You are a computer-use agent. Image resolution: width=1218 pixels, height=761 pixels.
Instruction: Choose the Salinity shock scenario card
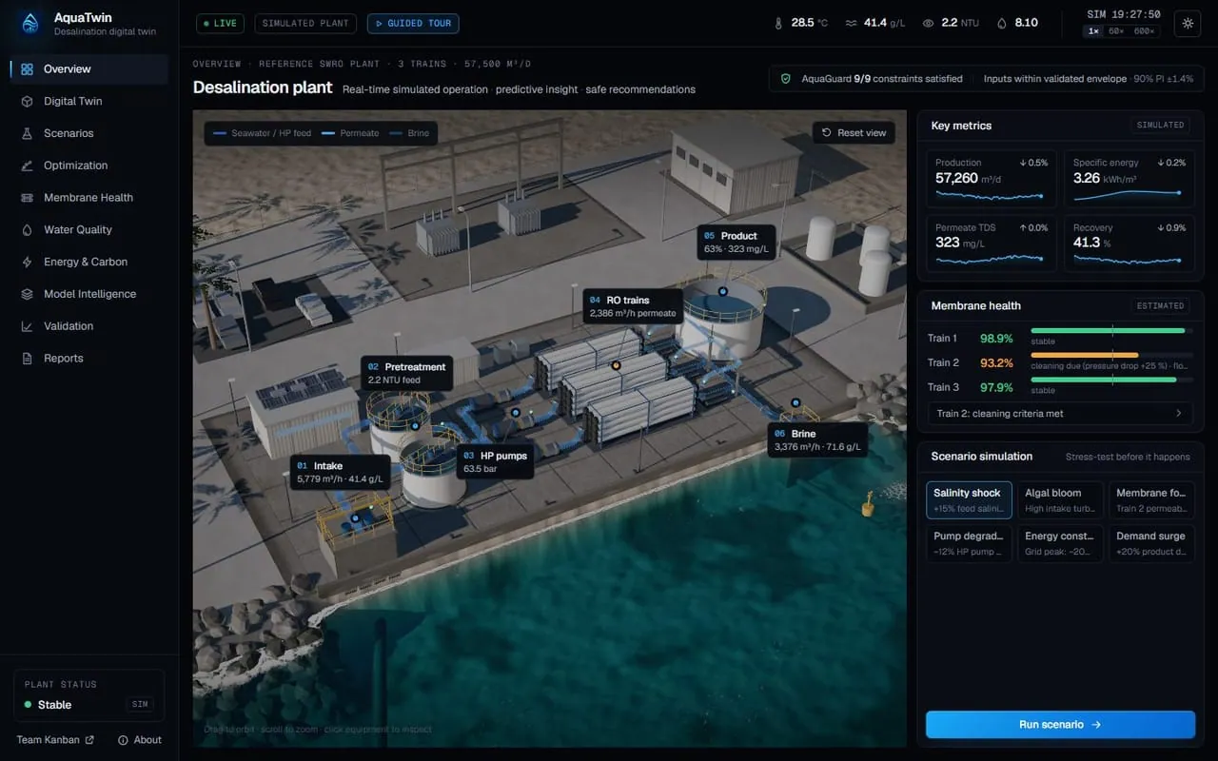(969, 500)
